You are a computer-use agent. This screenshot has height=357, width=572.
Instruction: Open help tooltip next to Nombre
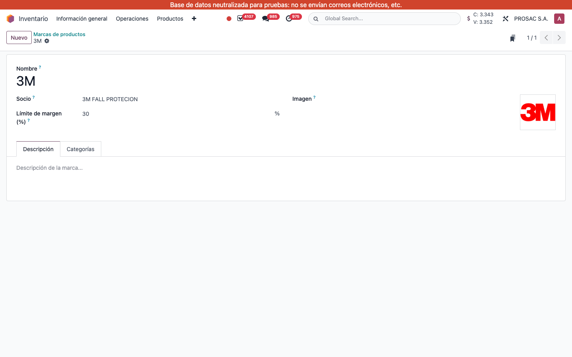(x=40, y=67)
